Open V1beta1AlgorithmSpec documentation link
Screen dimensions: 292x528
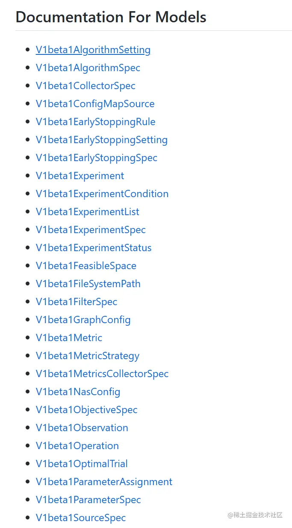coord(88,68)
